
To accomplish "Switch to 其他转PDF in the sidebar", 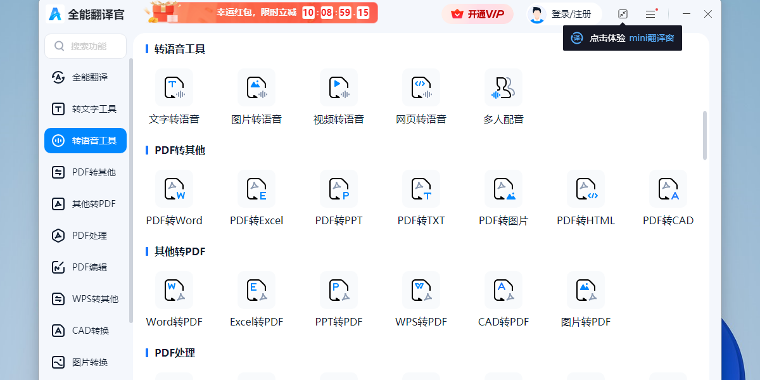I will (x=85, y=204).
